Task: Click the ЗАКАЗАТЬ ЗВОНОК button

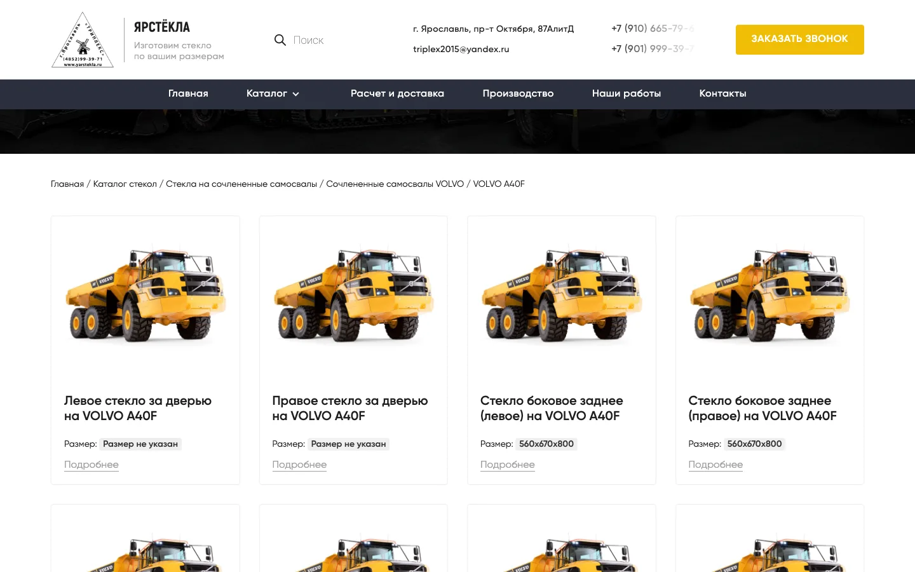Action: [800, 39]
